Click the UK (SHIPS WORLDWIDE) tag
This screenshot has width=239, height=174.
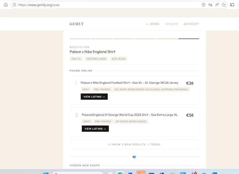(x=131, y=121)
